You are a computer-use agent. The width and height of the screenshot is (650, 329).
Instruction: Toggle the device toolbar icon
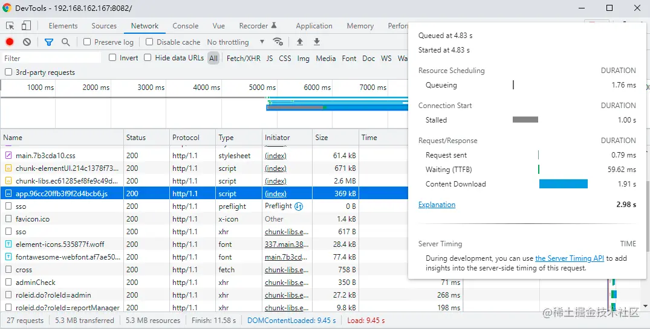coord(26,26)
